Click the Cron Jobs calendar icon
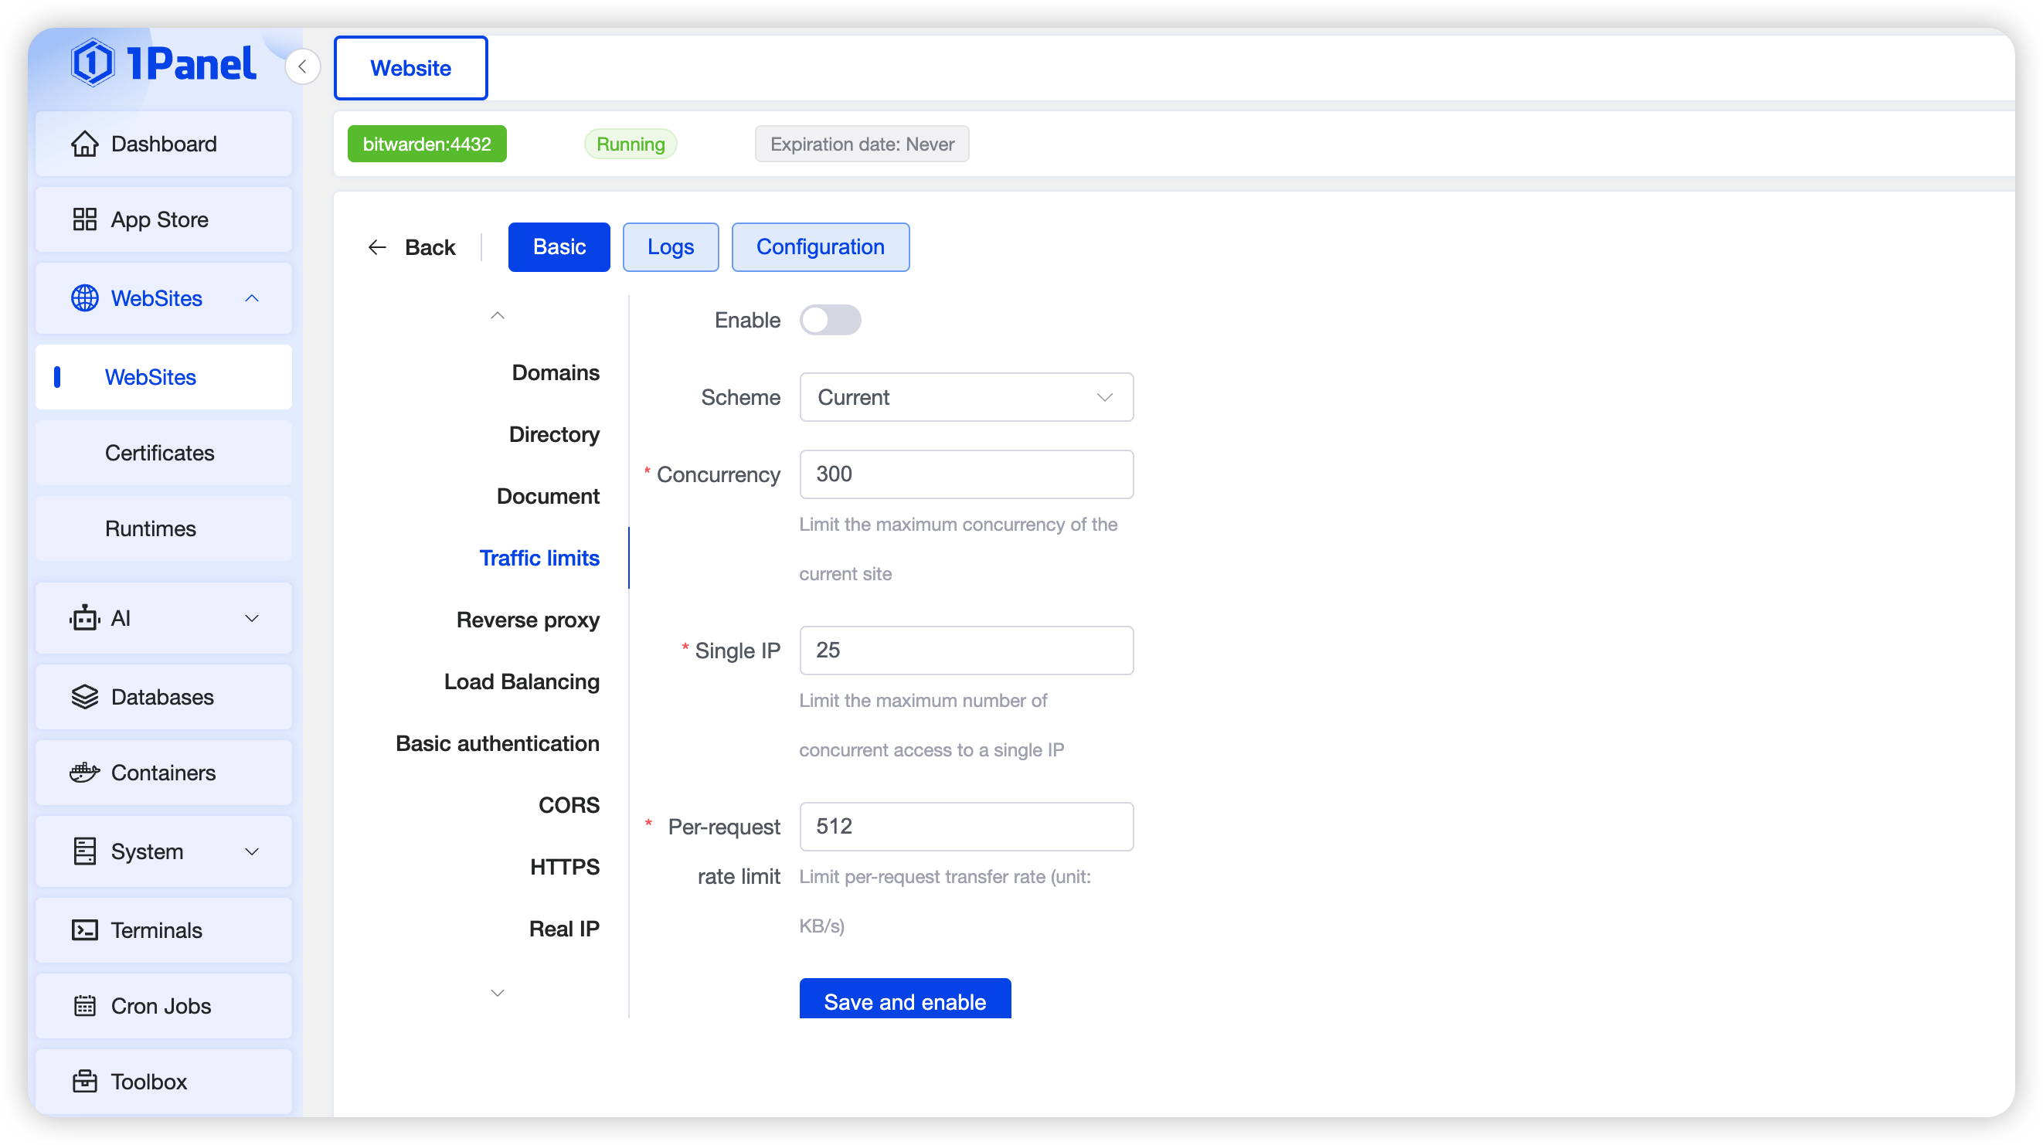Screen dimensions: 2043x1145 click(x=84, y=1005)
